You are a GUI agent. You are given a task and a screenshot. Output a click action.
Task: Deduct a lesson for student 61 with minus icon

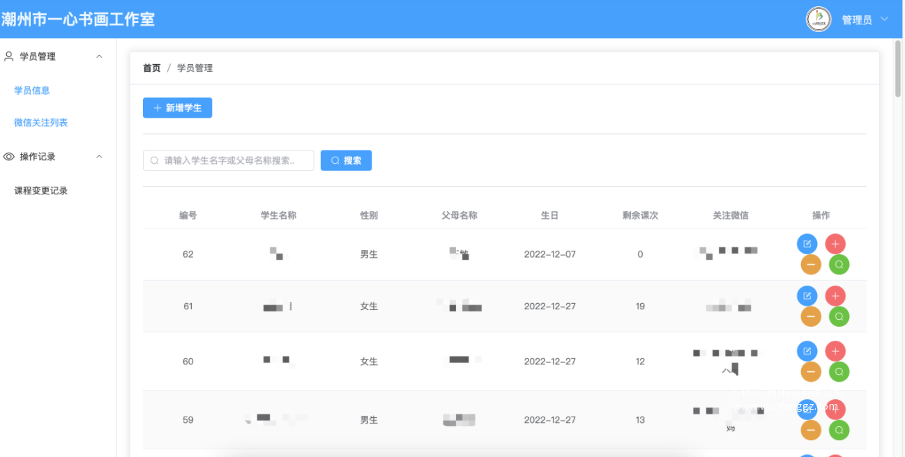pos(811,316)
